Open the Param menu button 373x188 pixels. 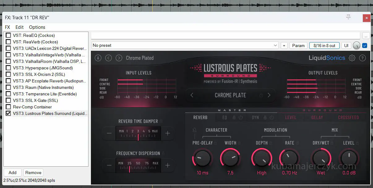click(298, 46)
